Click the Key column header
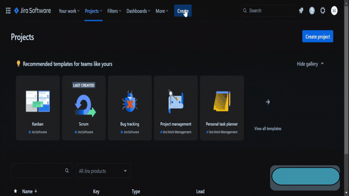The width and height of the screenshot is (349, 196). pyautogui.click(x=96, y=191)
